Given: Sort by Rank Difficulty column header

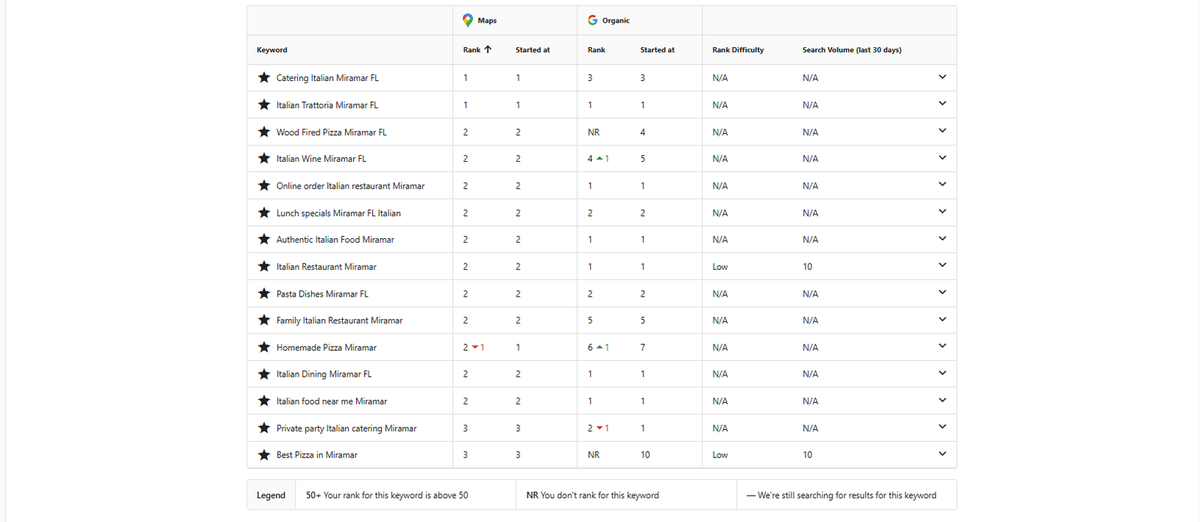Looking at the screenshot, I should click(738, 50).
